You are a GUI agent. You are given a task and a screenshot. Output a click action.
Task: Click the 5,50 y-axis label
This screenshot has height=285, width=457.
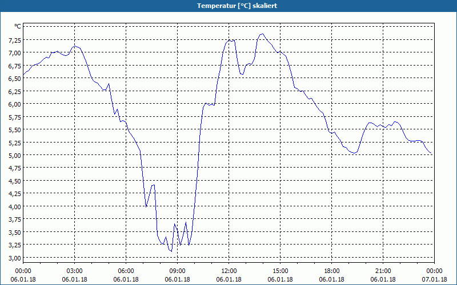click(15, 130)
